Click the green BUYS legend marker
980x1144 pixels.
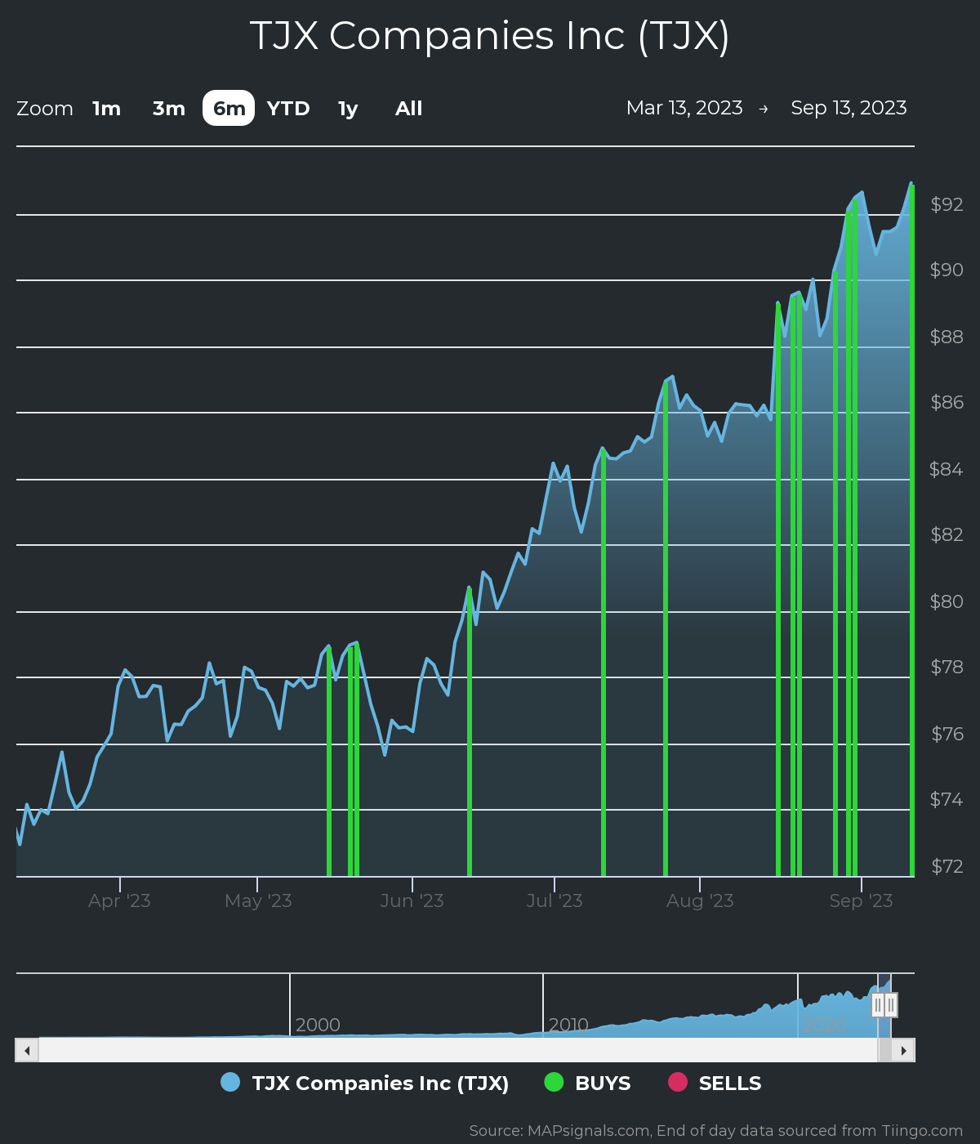(554, 1082)
